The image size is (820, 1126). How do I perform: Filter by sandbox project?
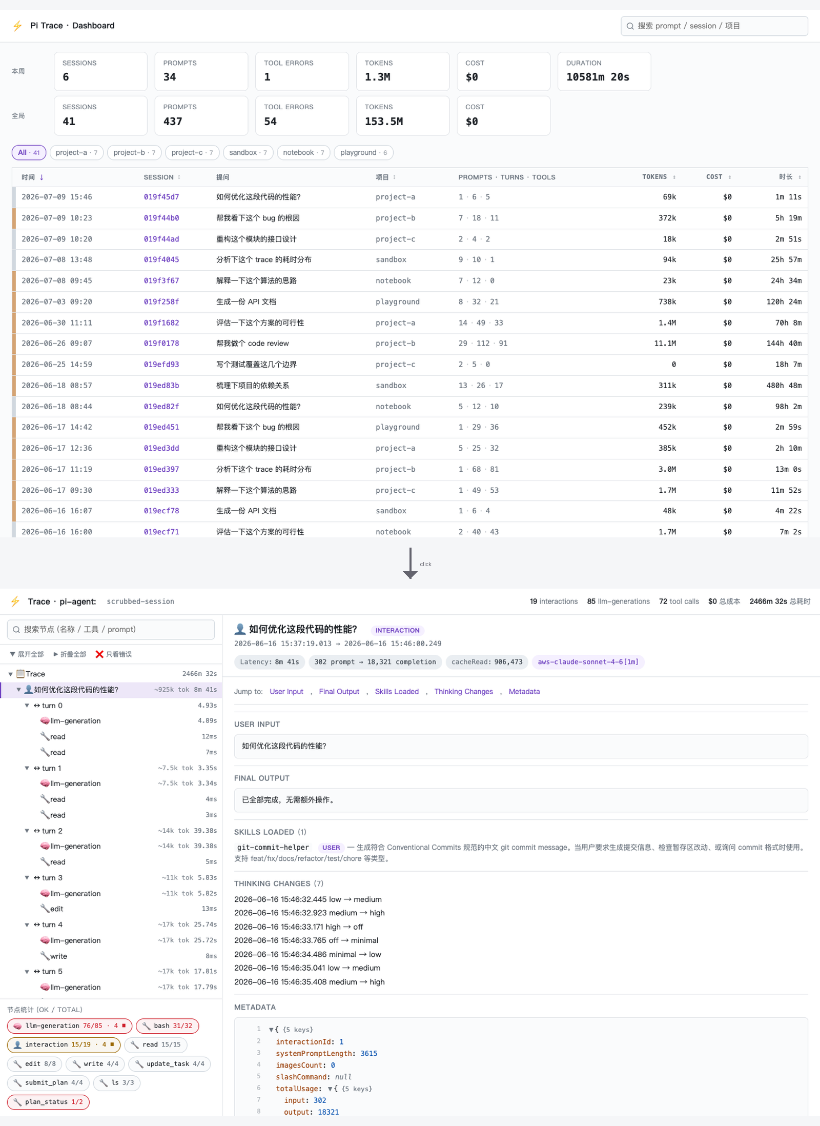(x=248, y=153)
